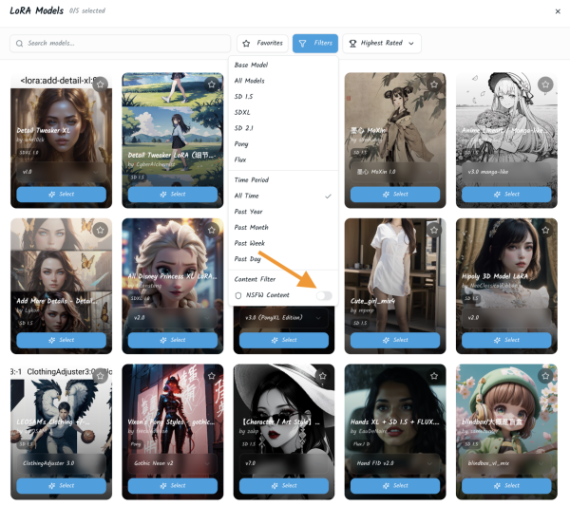Click star on the MoXin model card
The width and height of the screenshot is (570, 506).
(434, 84)
